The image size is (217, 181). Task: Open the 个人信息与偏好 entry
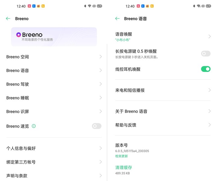[x=54, y=148]
